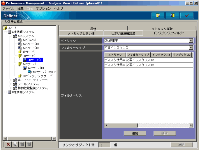Screen dimensions: 199x150
Task: Click the first yellow door icon in Definer header
Action: click(x=158, y=15)
